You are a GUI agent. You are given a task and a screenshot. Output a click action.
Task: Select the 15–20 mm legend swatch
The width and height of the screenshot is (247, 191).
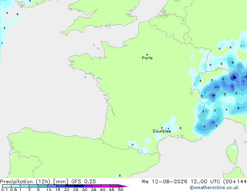coord(61,186)
